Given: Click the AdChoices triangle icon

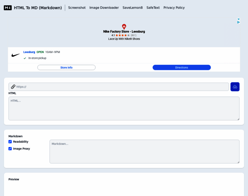Looking at the screenshot, I should pyautogui.click(x=239, y=22).
